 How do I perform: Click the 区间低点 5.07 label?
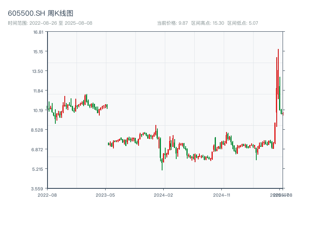coord(243,23)
